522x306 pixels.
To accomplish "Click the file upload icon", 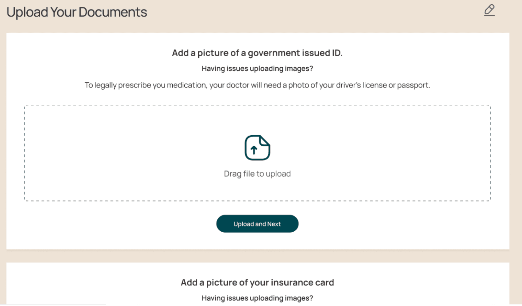I will pos(257,148).
